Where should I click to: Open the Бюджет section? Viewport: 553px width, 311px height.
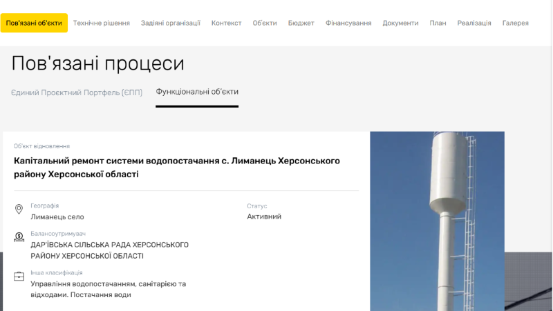(x=301, y=23)
